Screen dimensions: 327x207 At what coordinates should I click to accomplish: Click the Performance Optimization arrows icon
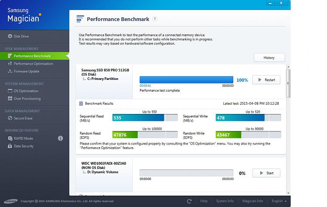(10, 64)
